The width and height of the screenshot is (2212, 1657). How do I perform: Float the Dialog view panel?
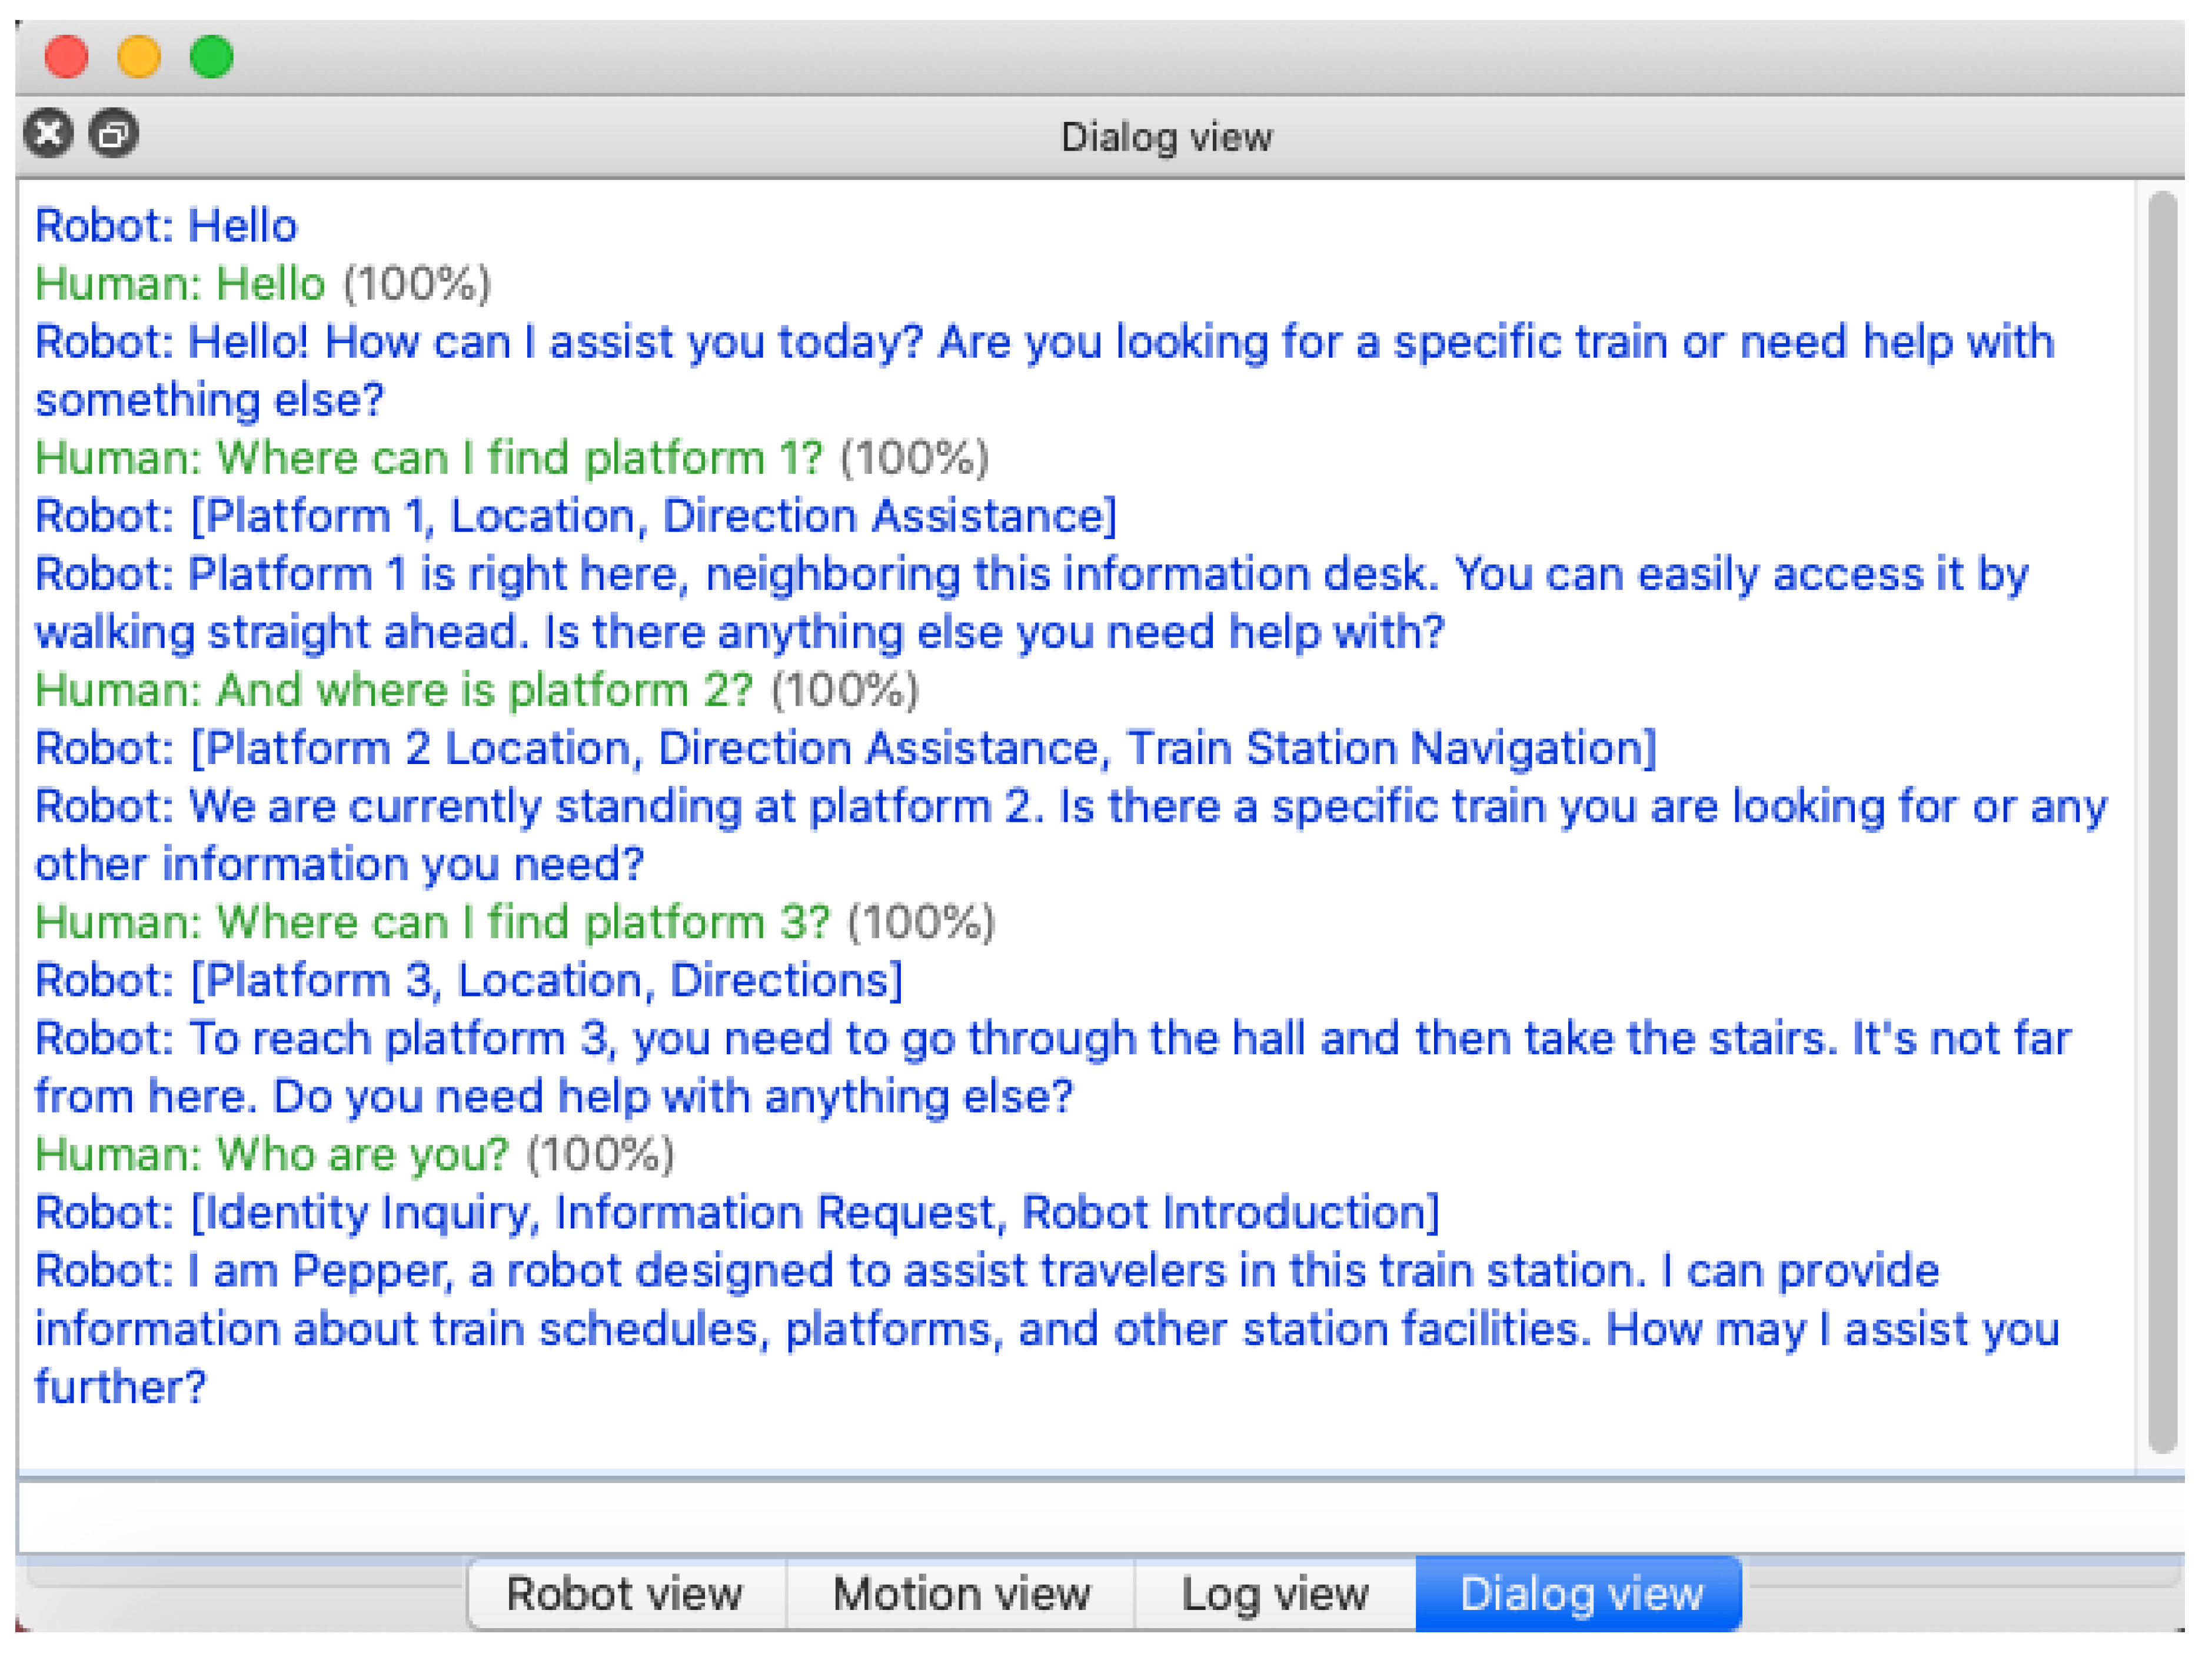tap(113, 134)
